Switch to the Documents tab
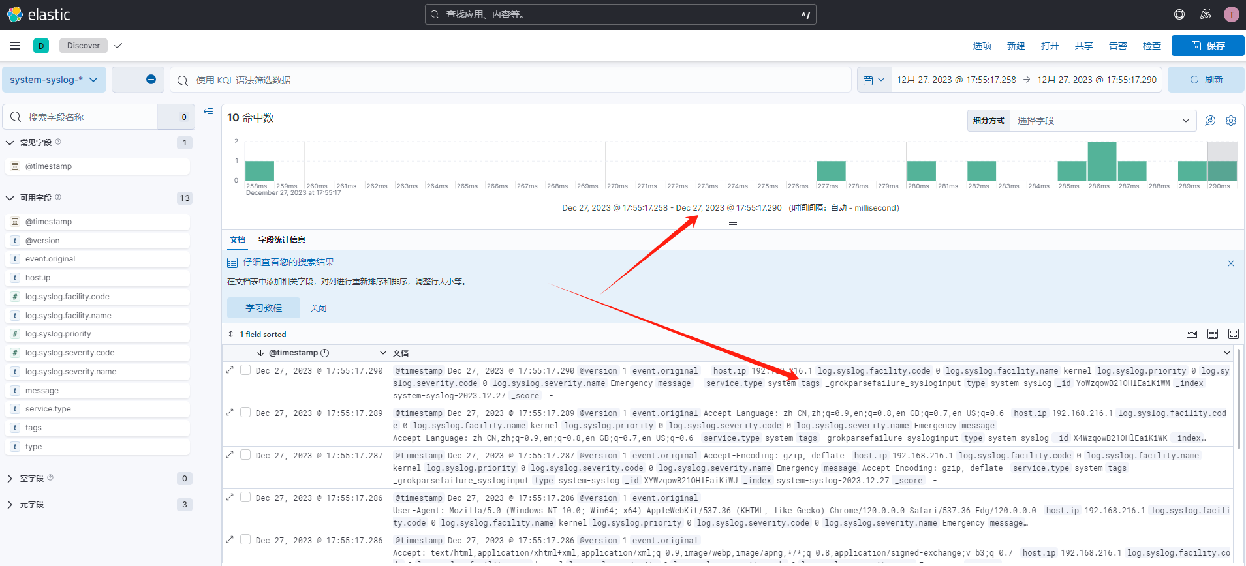The width and height of the screenshot is (1246, 566). tap(238, 240)
